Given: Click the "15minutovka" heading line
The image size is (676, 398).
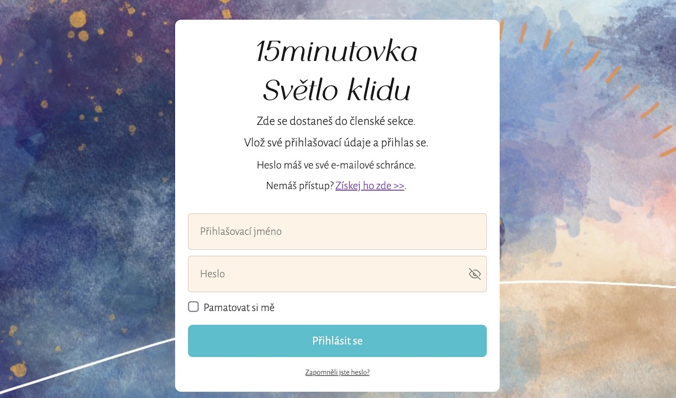Looking at the screenshot, I should click(337, 51).
